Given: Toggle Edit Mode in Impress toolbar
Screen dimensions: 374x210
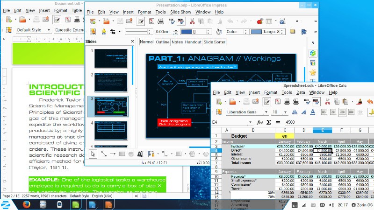Looking at the screenshot, I should 141,21.
